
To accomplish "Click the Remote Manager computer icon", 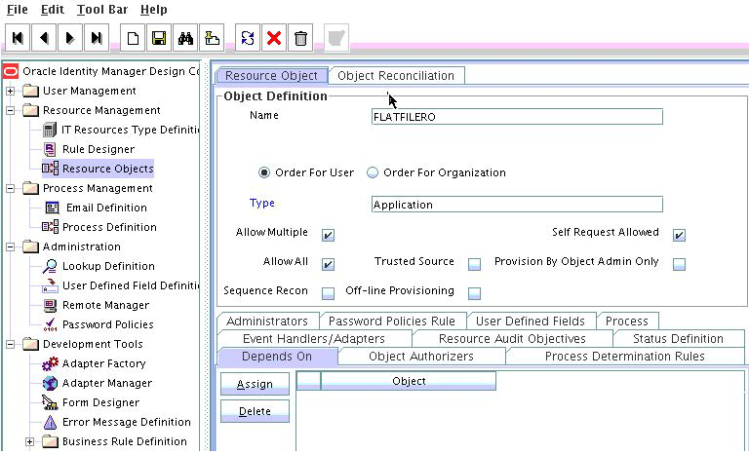I will tap(50, 305).
